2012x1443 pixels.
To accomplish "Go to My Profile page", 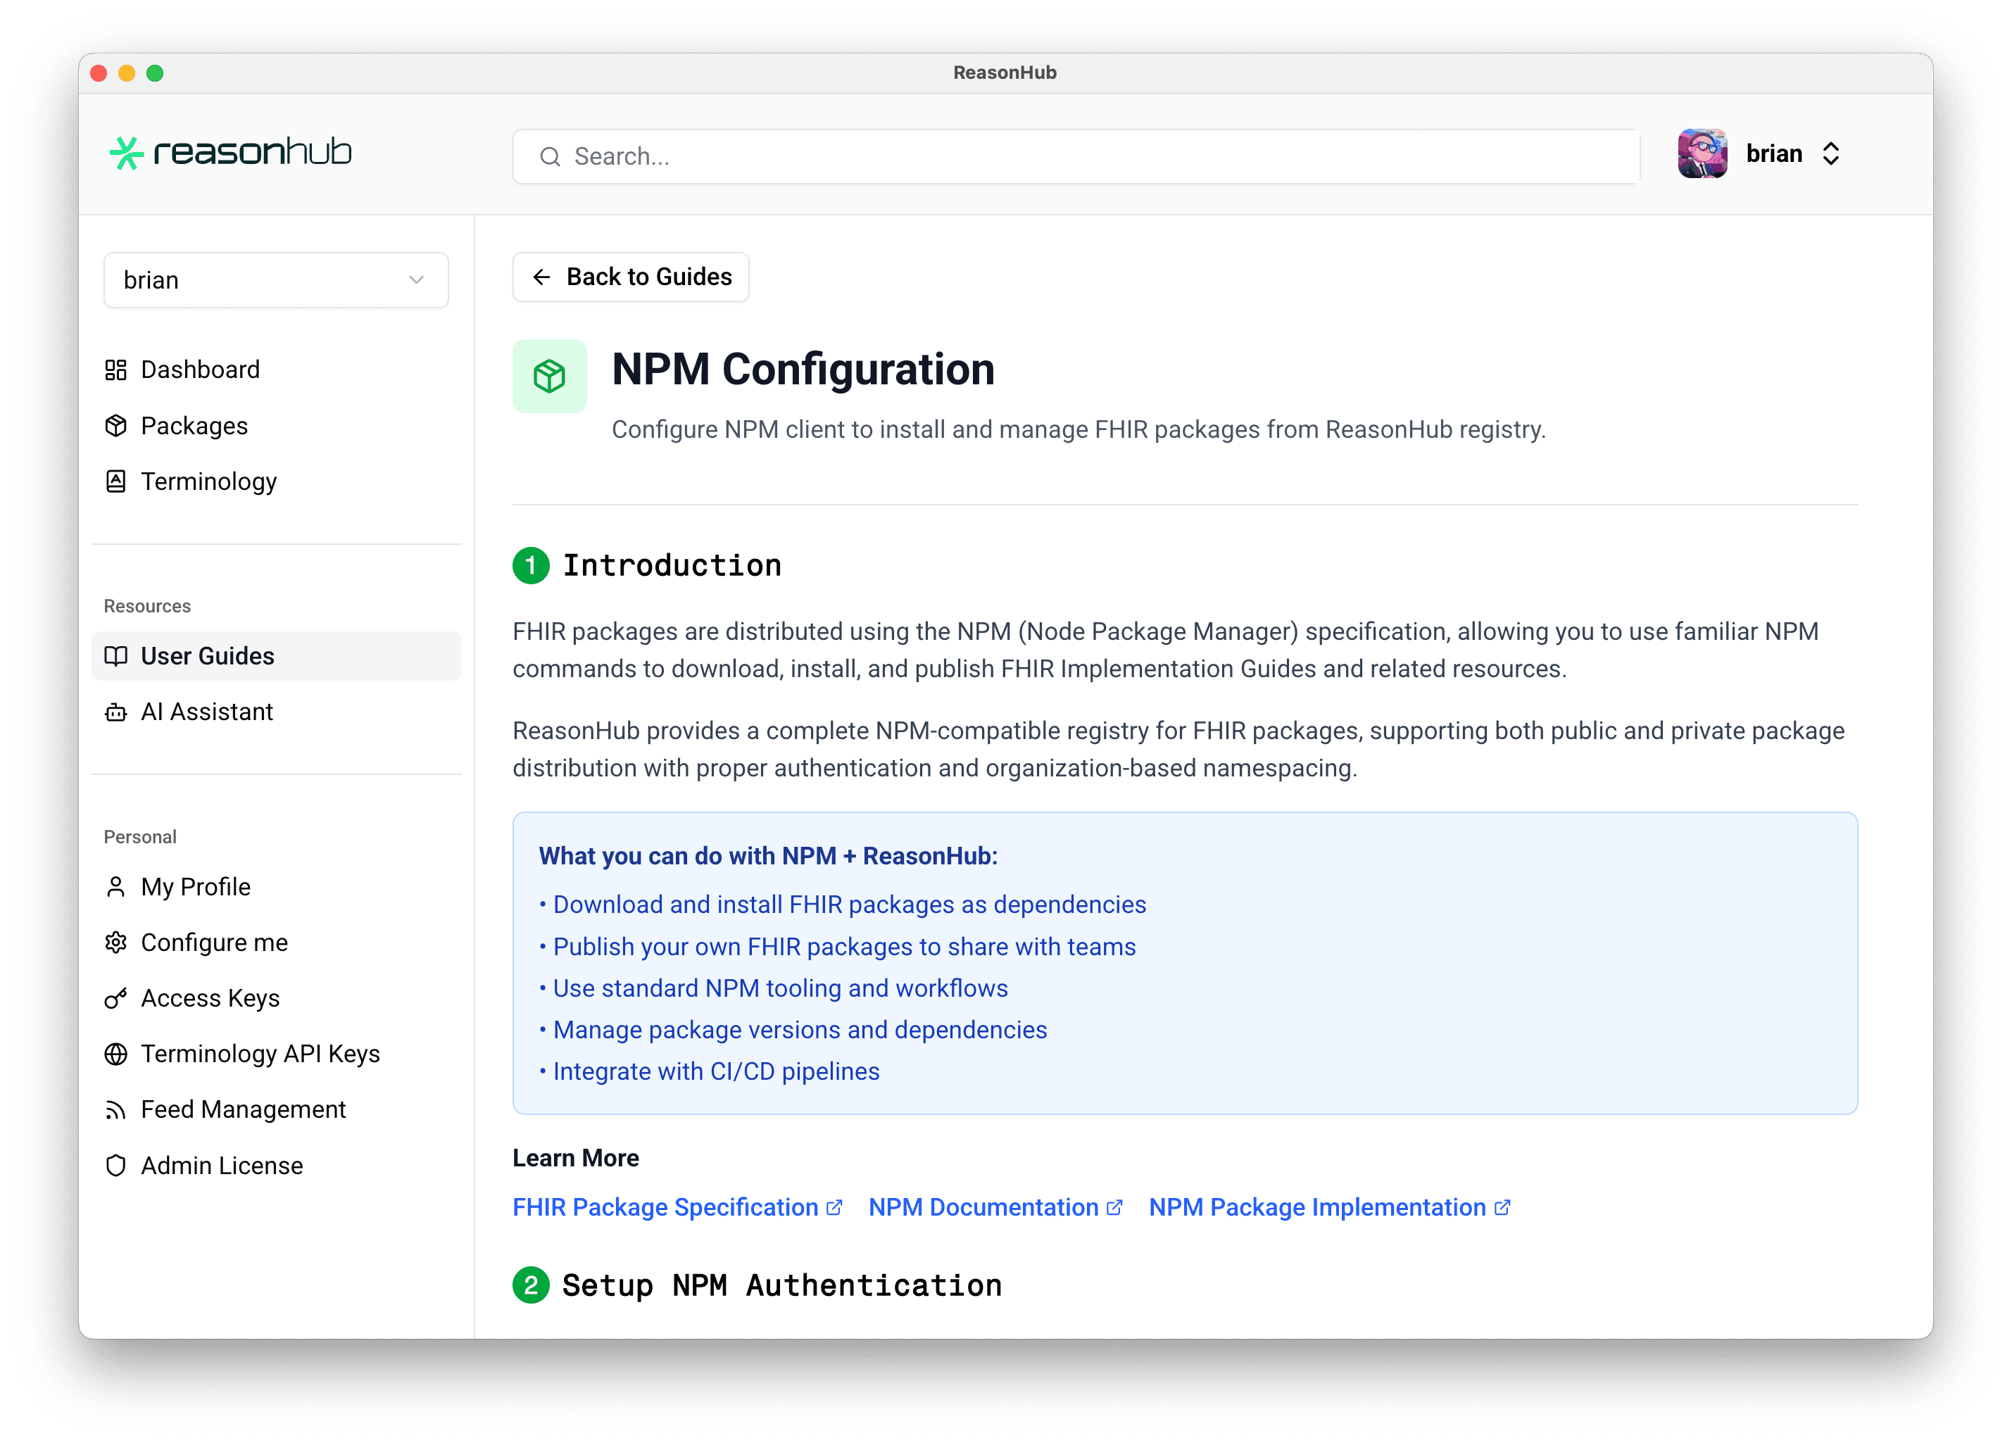I will 195,887.
